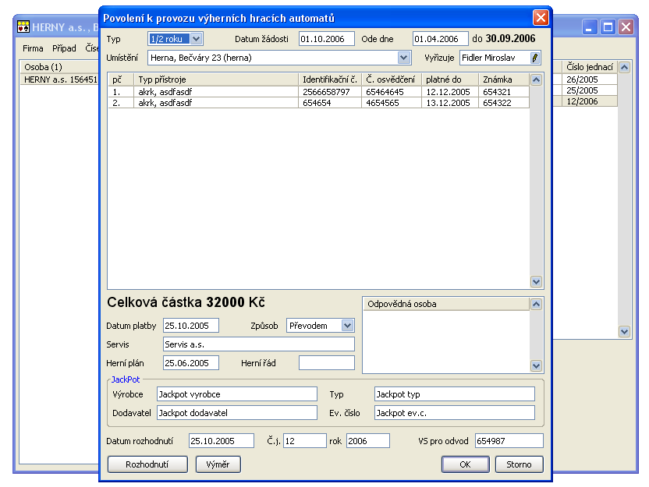Cancel the dialog with Storno
This screenshot has height=487, width=649.
(x=519, y=464)
